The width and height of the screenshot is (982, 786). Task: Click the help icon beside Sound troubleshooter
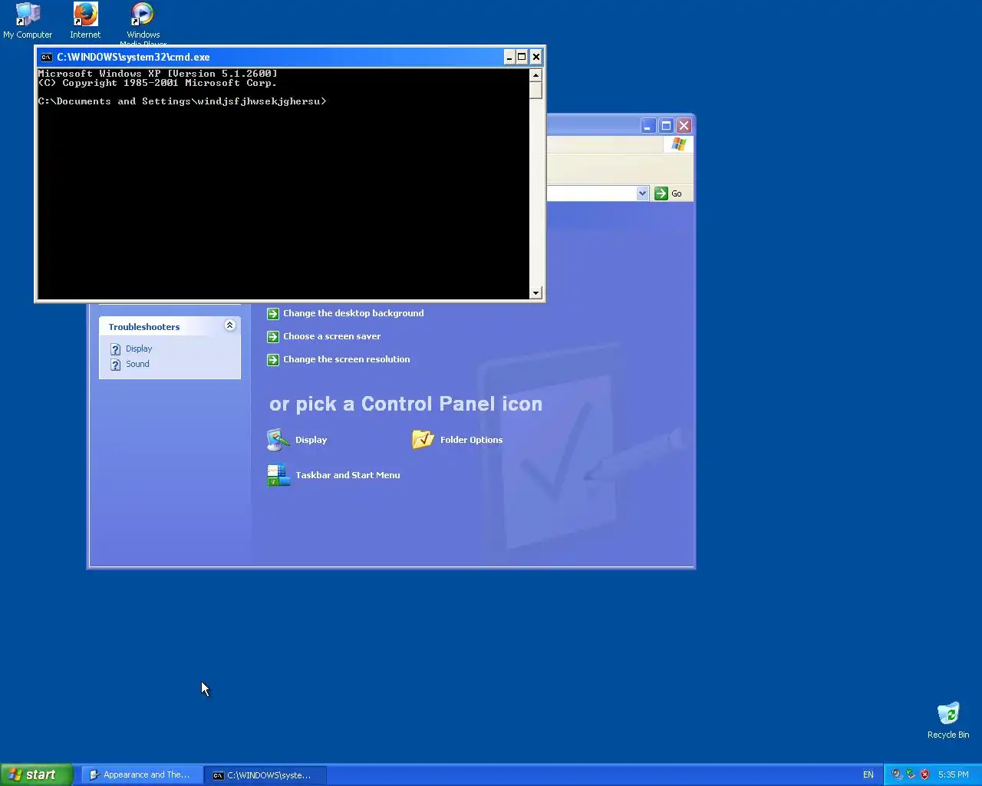(116, 365)
